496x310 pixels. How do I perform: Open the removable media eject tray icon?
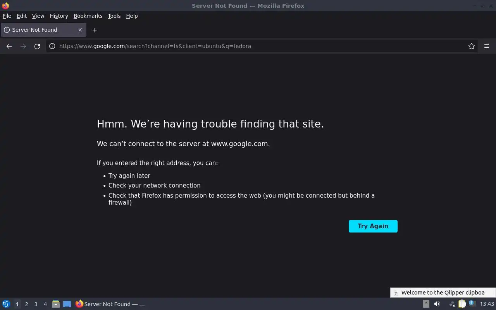click(426, 304)
